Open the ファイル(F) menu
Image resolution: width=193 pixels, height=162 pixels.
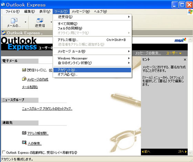coord(12,12)
